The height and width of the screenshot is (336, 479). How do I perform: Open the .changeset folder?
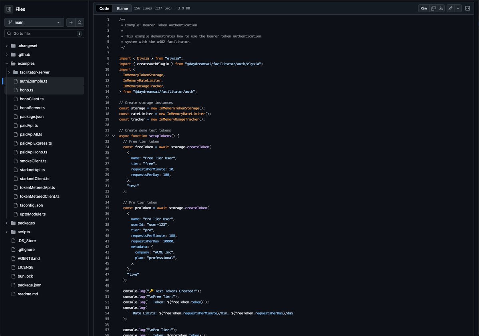click(x=28, y=46)
